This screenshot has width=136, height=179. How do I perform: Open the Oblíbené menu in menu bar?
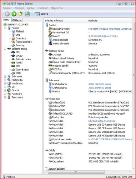point(42,8)
